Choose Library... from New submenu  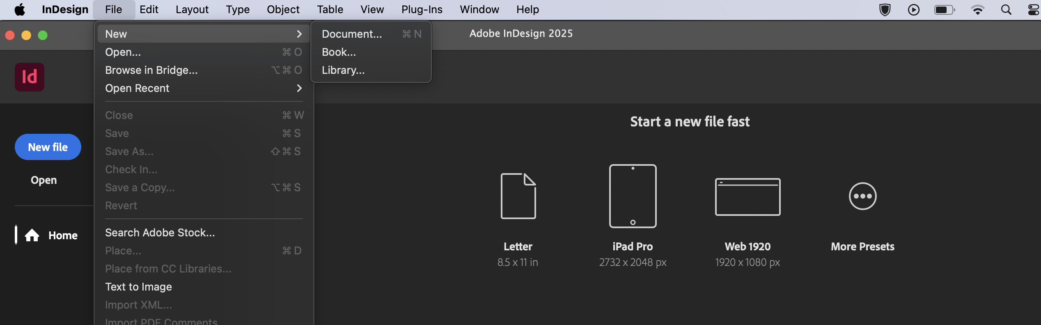coord(371,70)
